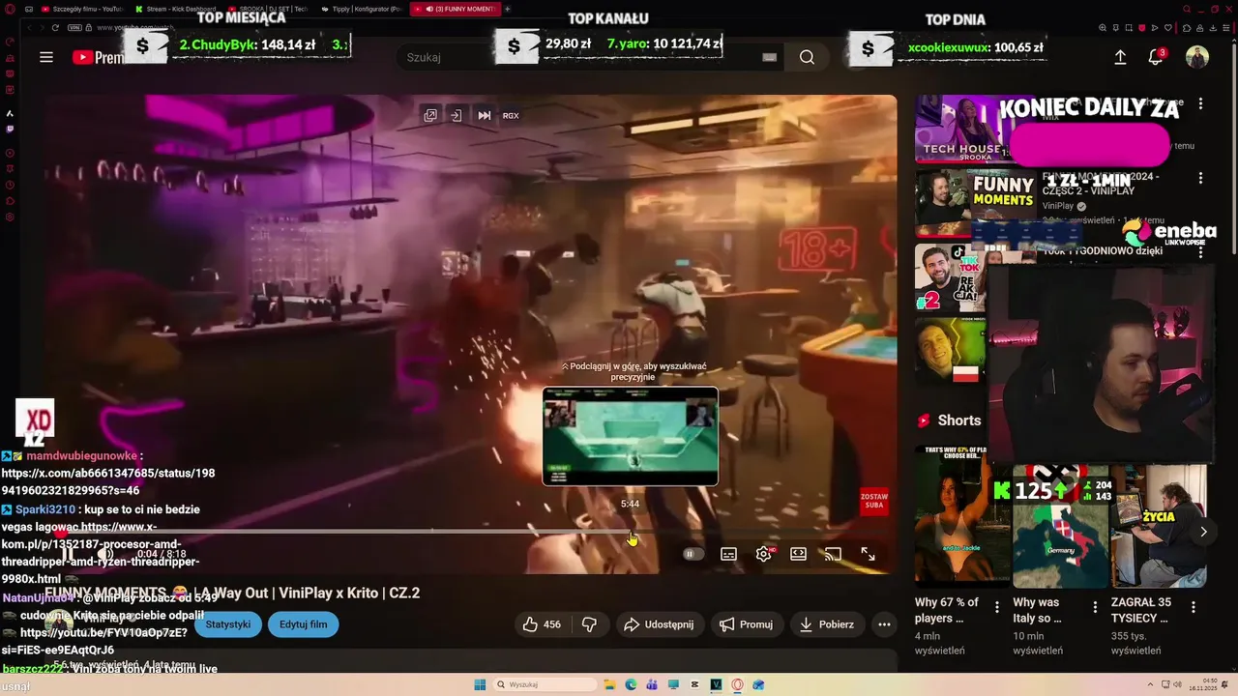Open the 'Why was Italy so' short
Screen dimensions: 1238x696
click(1060, 526)
